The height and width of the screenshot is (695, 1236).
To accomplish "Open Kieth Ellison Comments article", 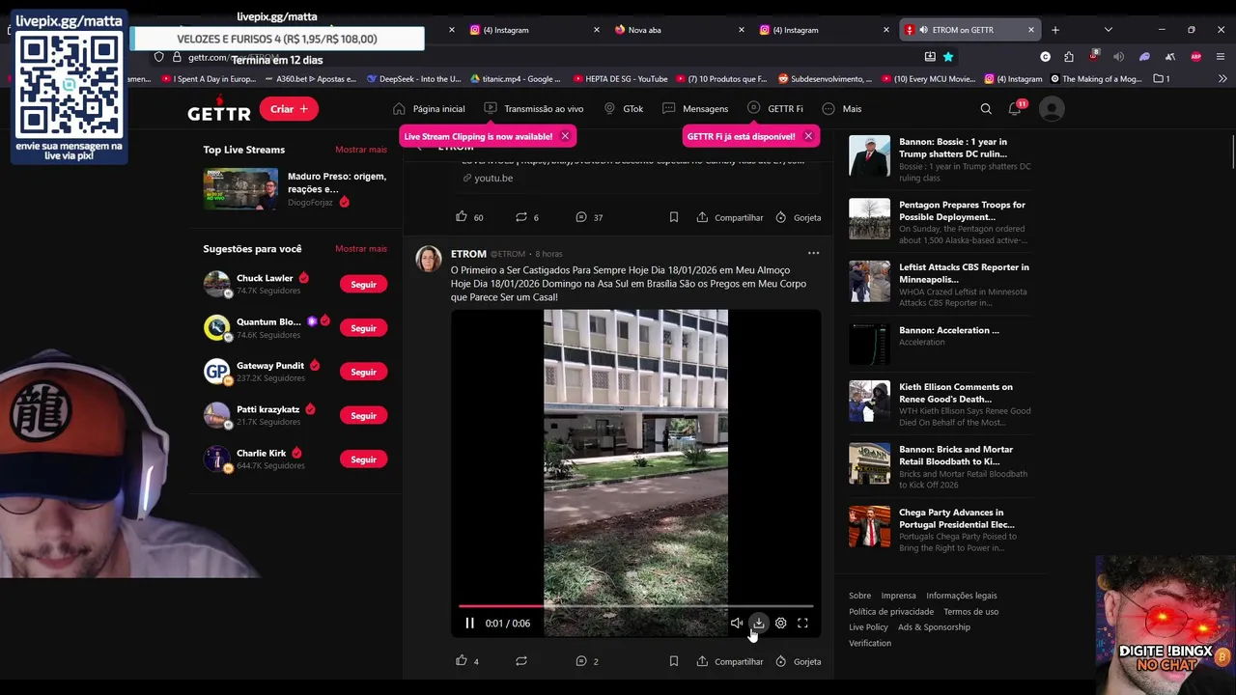I will click(x=940, y=404).
